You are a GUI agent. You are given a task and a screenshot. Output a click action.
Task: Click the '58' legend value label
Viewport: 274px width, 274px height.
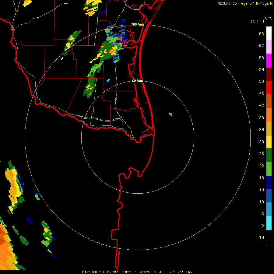(x=262, y=58)
